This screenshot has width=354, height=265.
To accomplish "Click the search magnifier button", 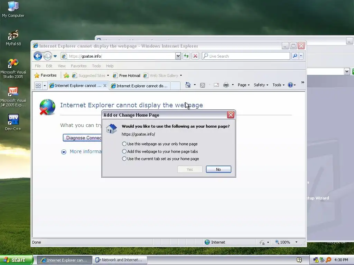I will [x=295, y=56].
